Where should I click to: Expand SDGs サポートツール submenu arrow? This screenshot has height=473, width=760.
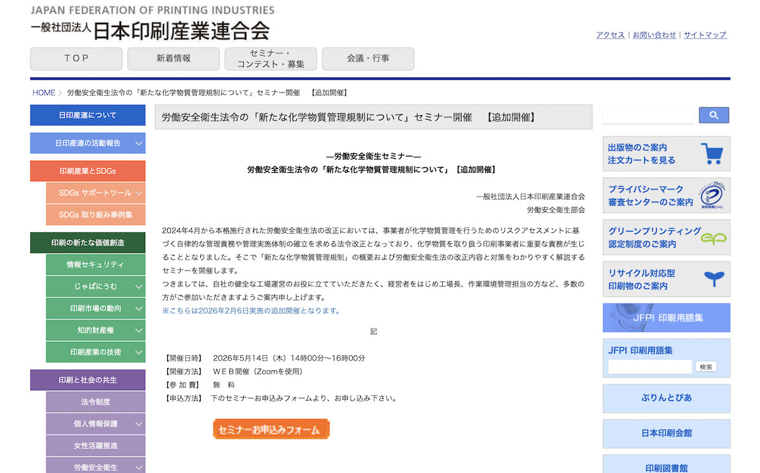coord(139,193)
